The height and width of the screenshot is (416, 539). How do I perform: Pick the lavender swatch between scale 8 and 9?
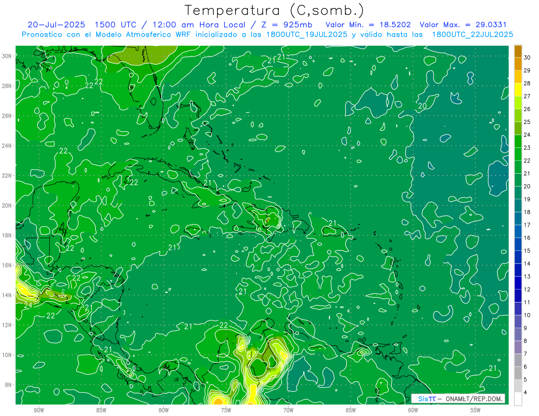click(x=518, y=334)
